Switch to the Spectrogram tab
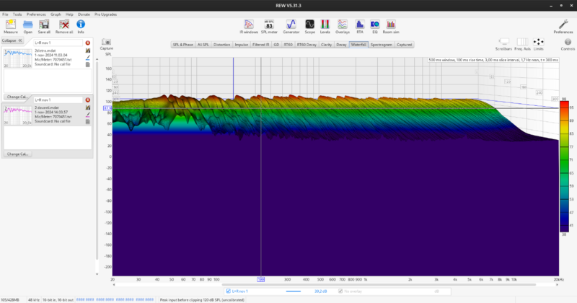This screenshot has height=303, width=577. (381, 45)
